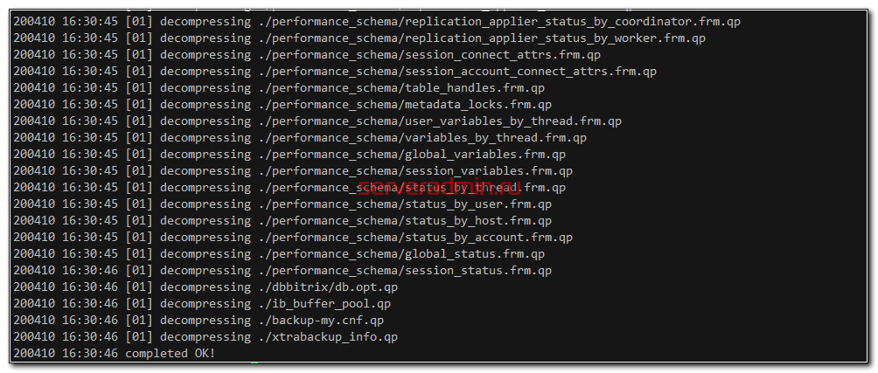Click the session_account_connect_attrs.frm.qp path
This screenshot has width=878, height=373.
[x=457, y=72]
